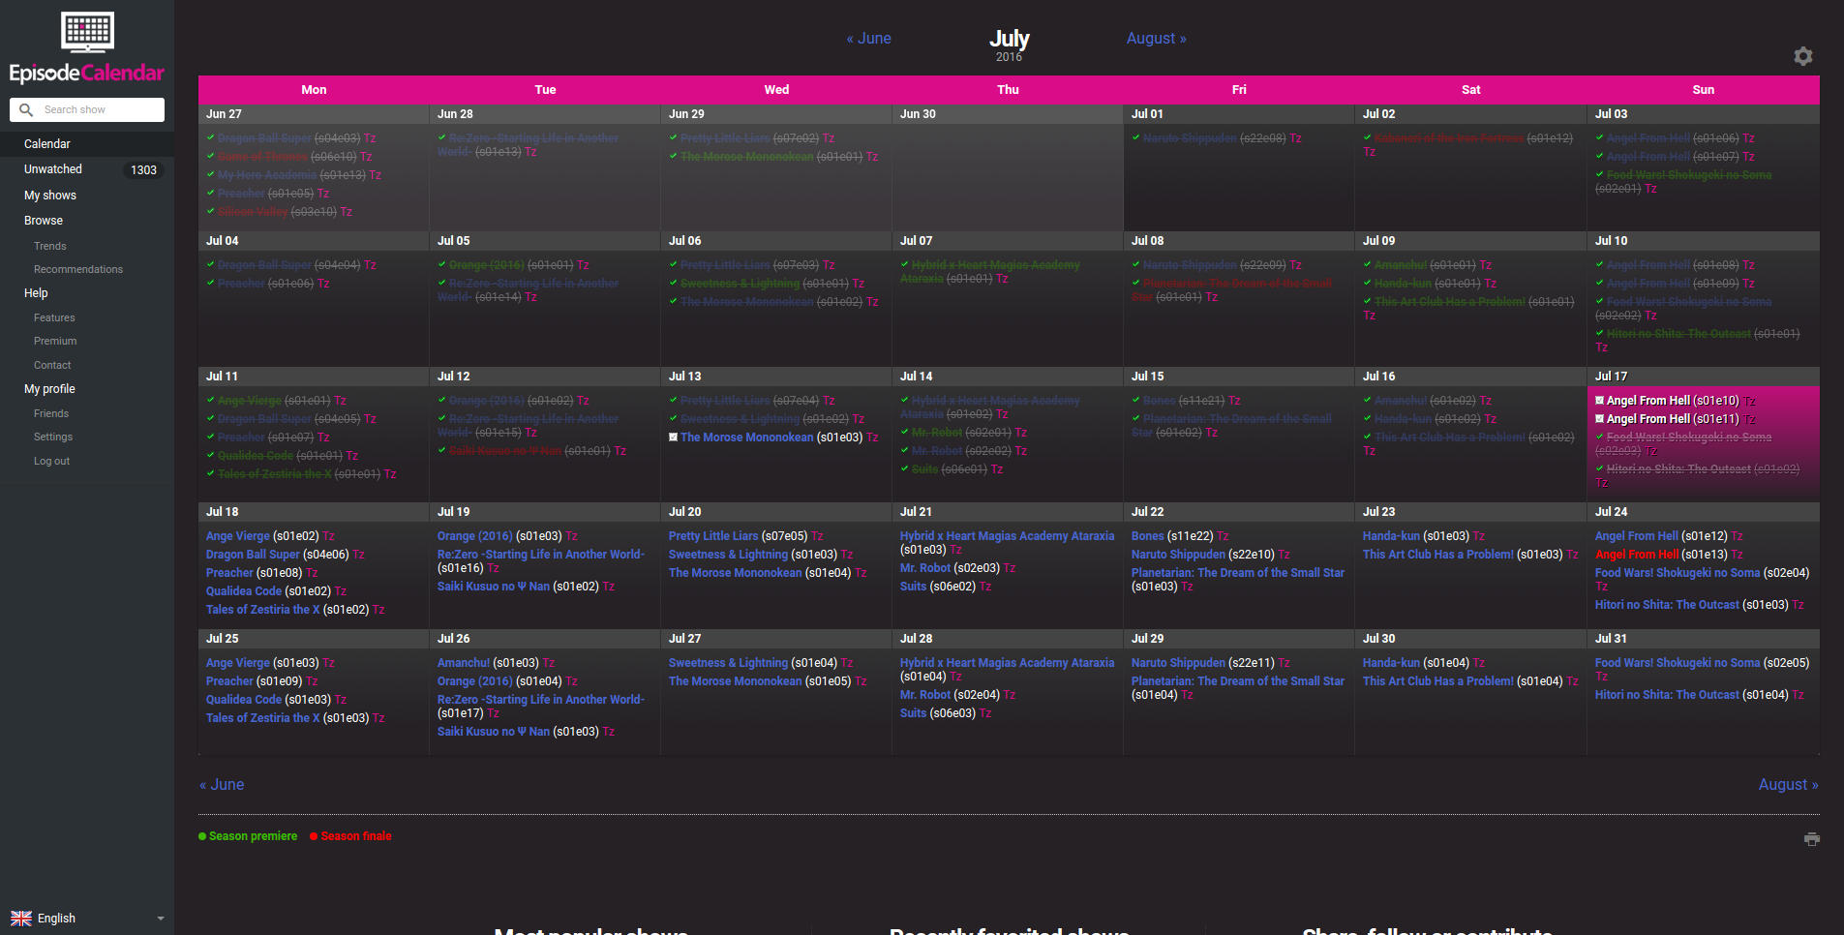The width and height of the screenshot is (1844, 935).
Task: Mark Angel From Hell s01e10 as watched
Action: (x=1600, y=401)
